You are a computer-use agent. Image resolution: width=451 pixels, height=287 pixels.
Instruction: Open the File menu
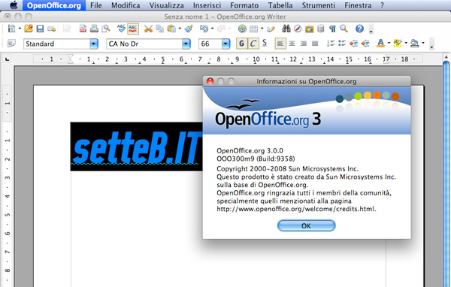[95, 5]
